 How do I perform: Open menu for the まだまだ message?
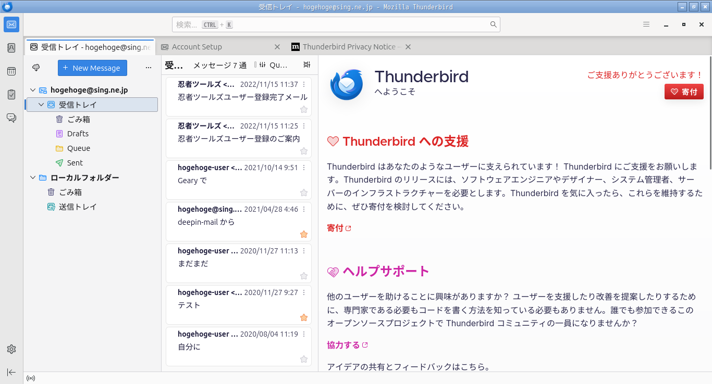(304, 251)
